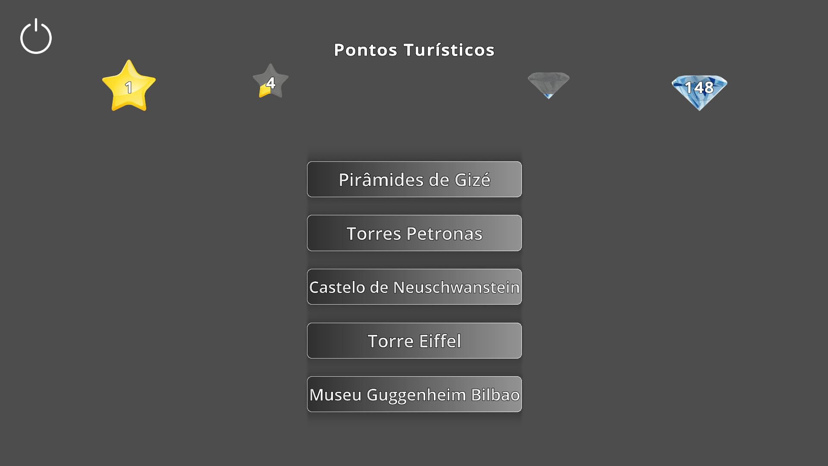Image resolution: width=828 pixels, height=466 pixels.
Task: Click the power icon to quit
Action: [36, 37]
